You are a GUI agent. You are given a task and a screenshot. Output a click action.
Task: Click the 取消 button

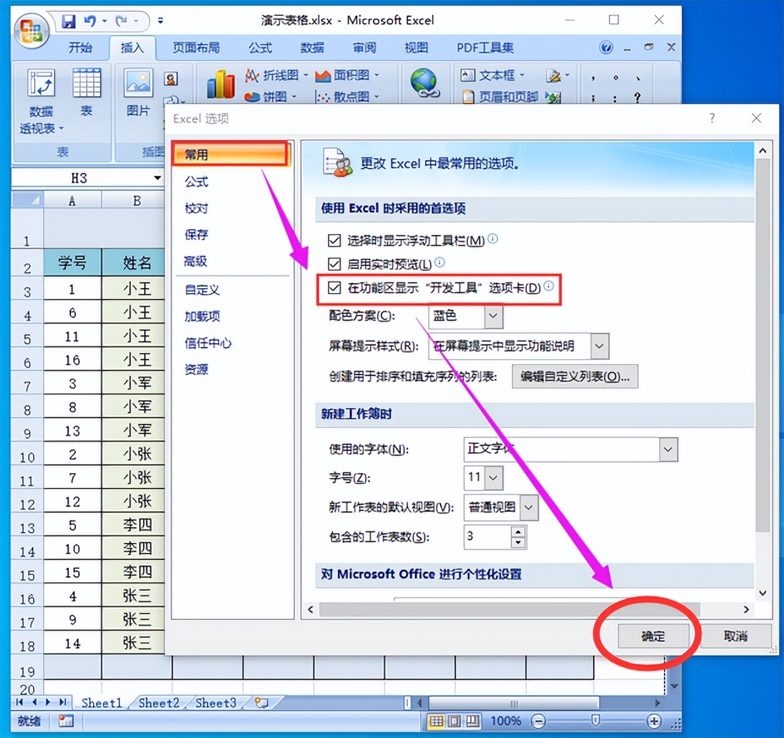point(736,636)
